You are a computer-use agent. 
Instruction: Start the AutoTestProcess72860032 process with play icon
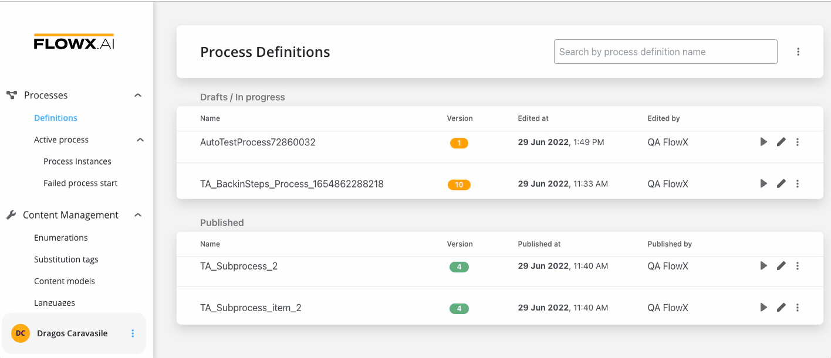764,142
